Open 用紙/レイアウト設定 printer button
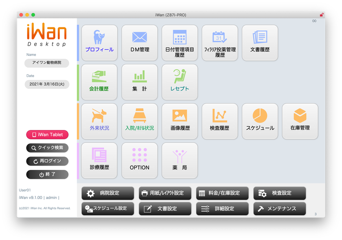The height and width of the screenshot is (240, 342). [x=165, y=193]
